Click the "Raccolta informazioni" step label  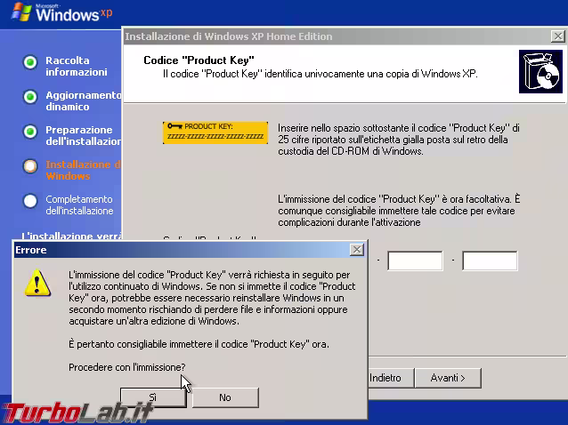click(x=77, y=66)
